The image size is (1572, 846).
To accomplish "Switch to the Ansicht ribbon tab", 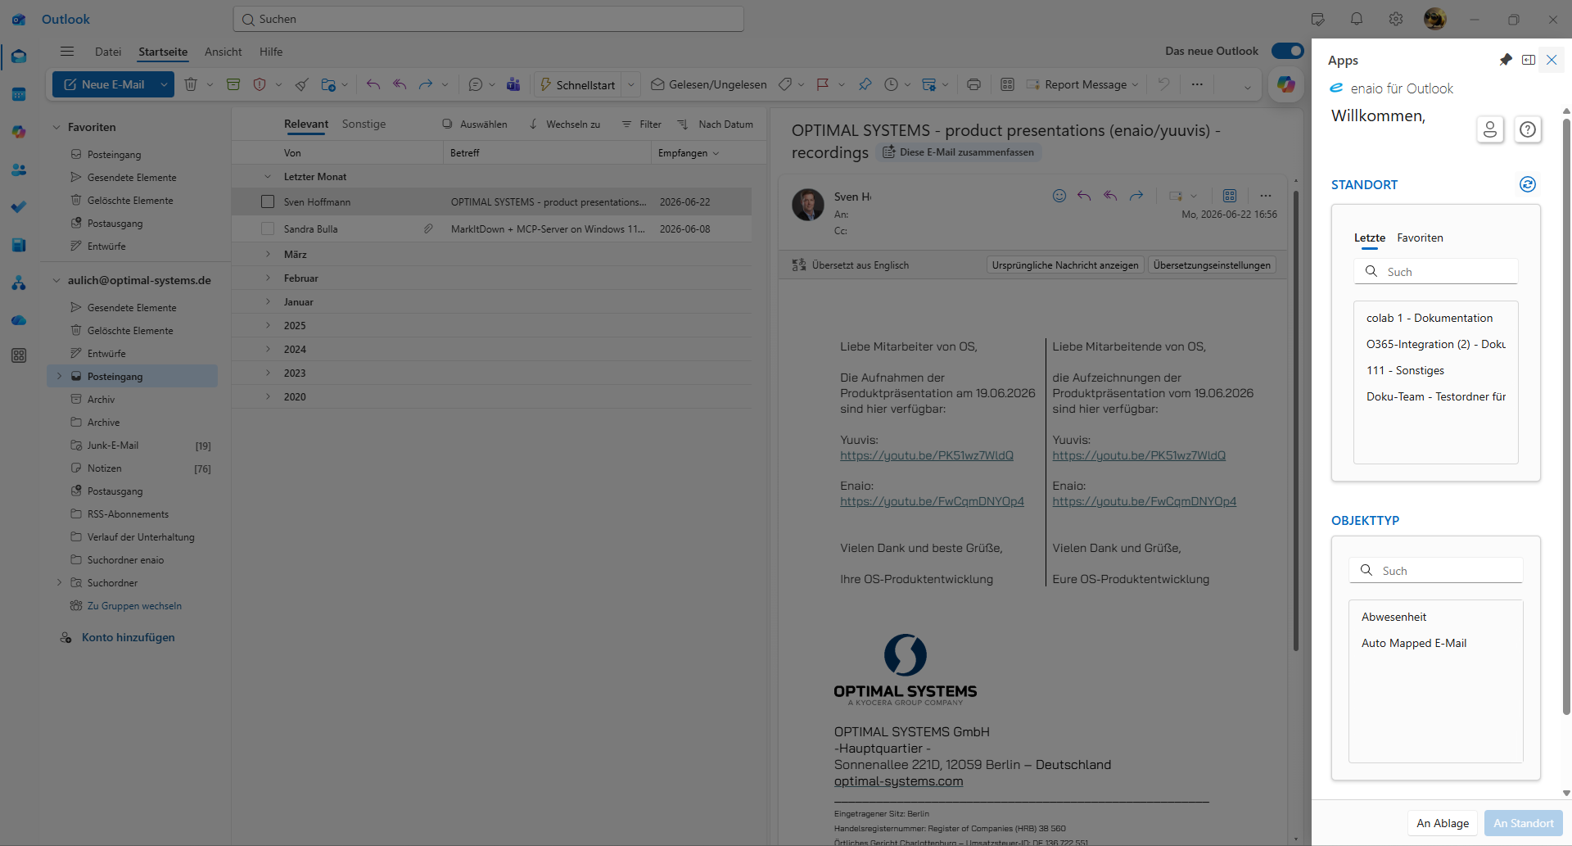I will coord(223,52).
